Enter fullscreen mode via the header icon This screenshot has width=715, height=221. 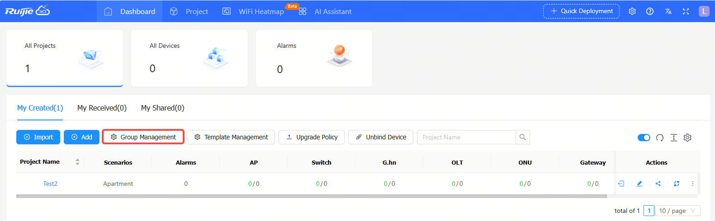coord(686,11)
